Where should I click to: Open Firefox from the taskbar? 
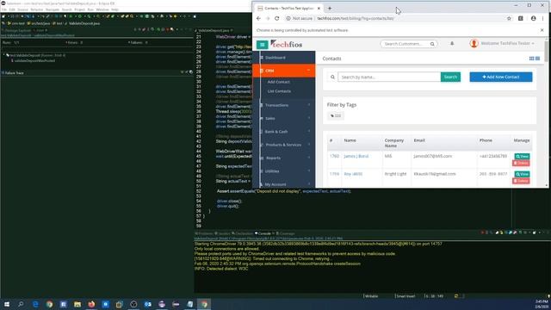click(x=91, y=304)
